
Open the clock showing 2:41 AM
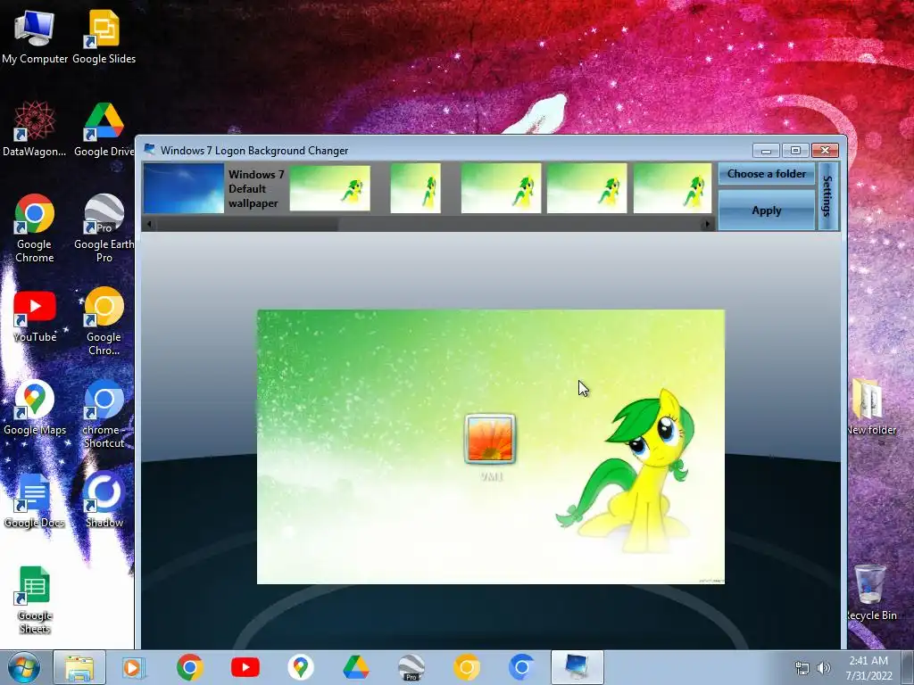coord(868,668)
